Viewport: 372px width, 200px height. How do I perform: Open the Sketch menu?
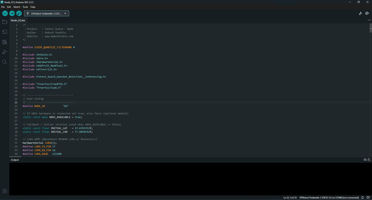(17, 7)
